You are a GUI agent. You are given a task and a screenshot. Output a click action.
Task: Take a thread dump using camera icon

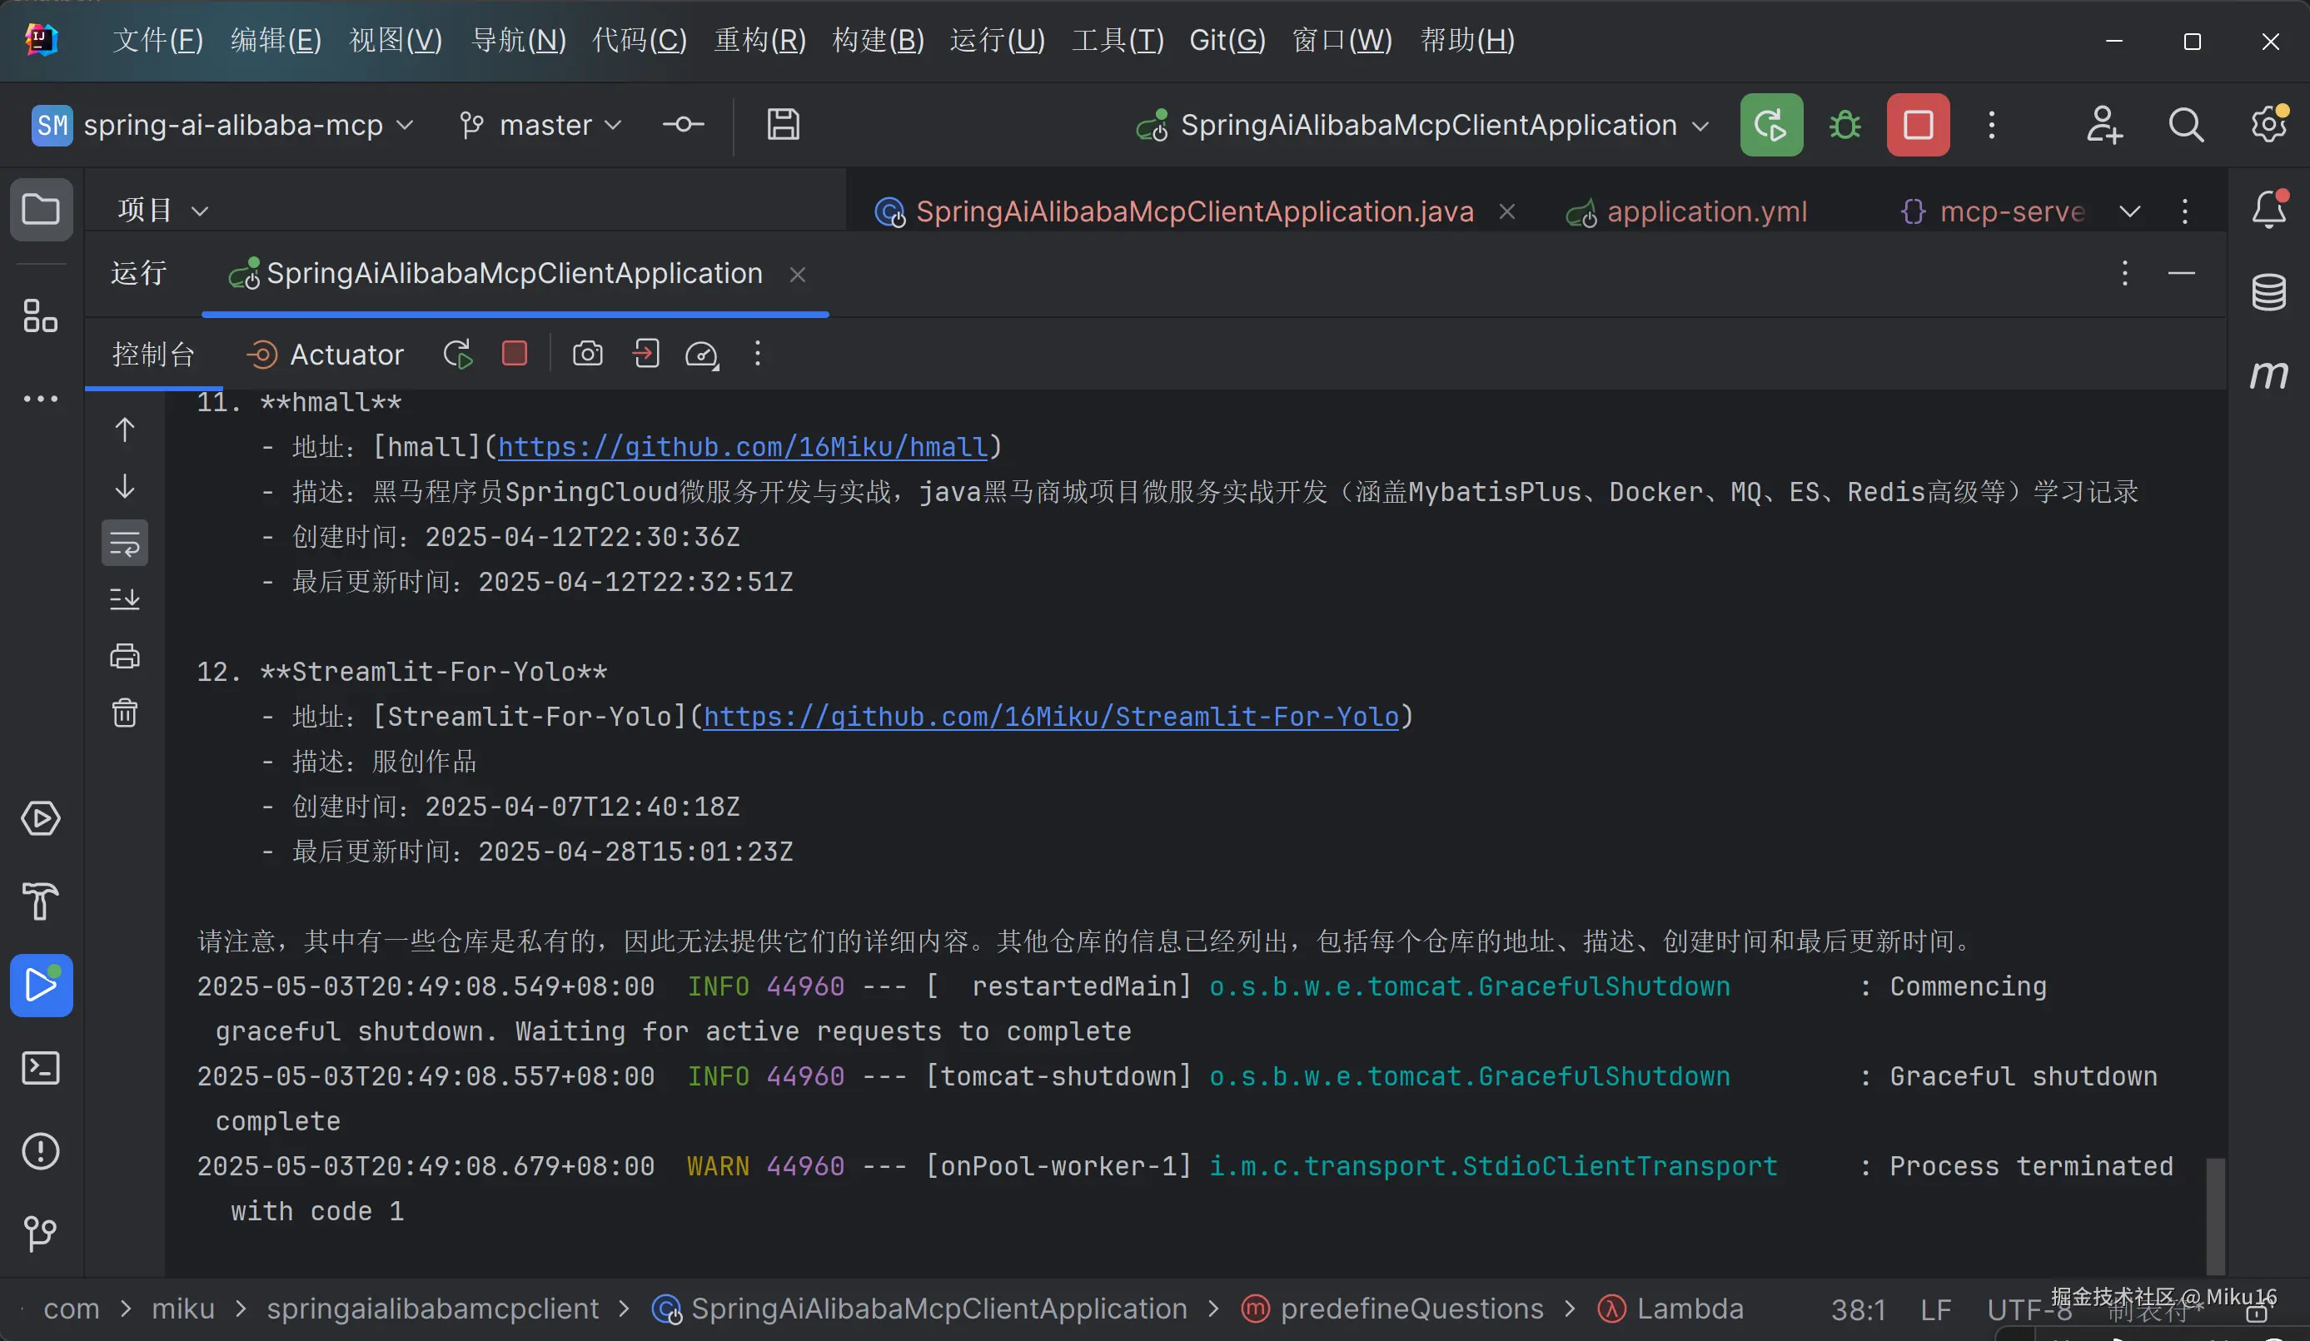pyautogui.click(x=588, y=354)
